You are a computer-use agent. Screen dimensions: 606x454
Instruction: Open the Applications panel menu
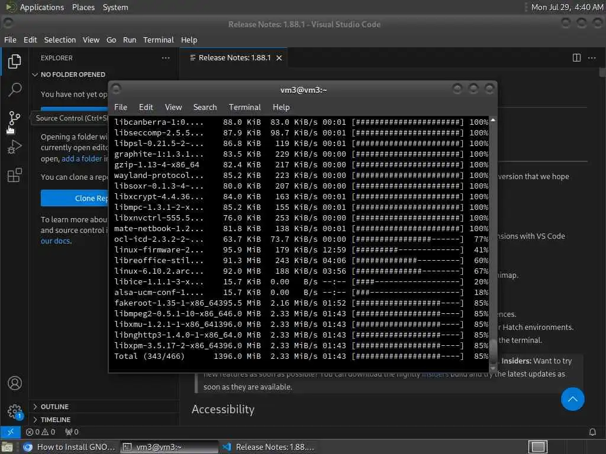[x=41, y=7]
